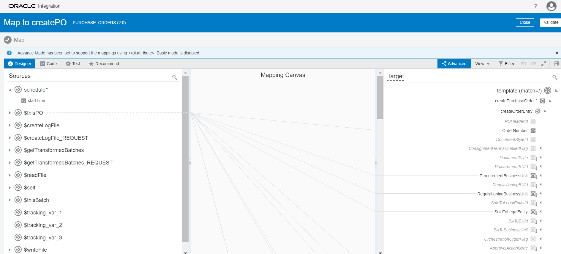Select the POHeaderId target element

(x=516, y=121)
